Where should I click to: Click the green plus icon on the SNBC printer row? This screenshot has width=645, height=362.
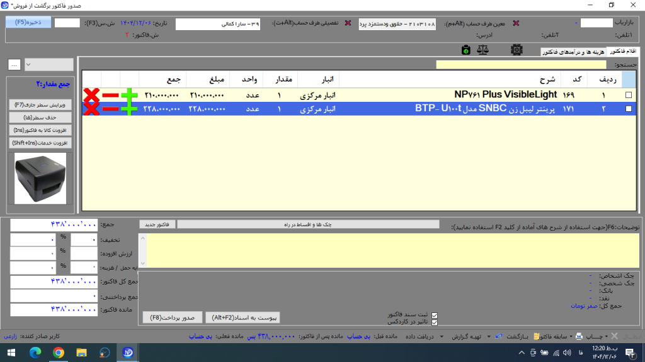click(x=128, y=109)
